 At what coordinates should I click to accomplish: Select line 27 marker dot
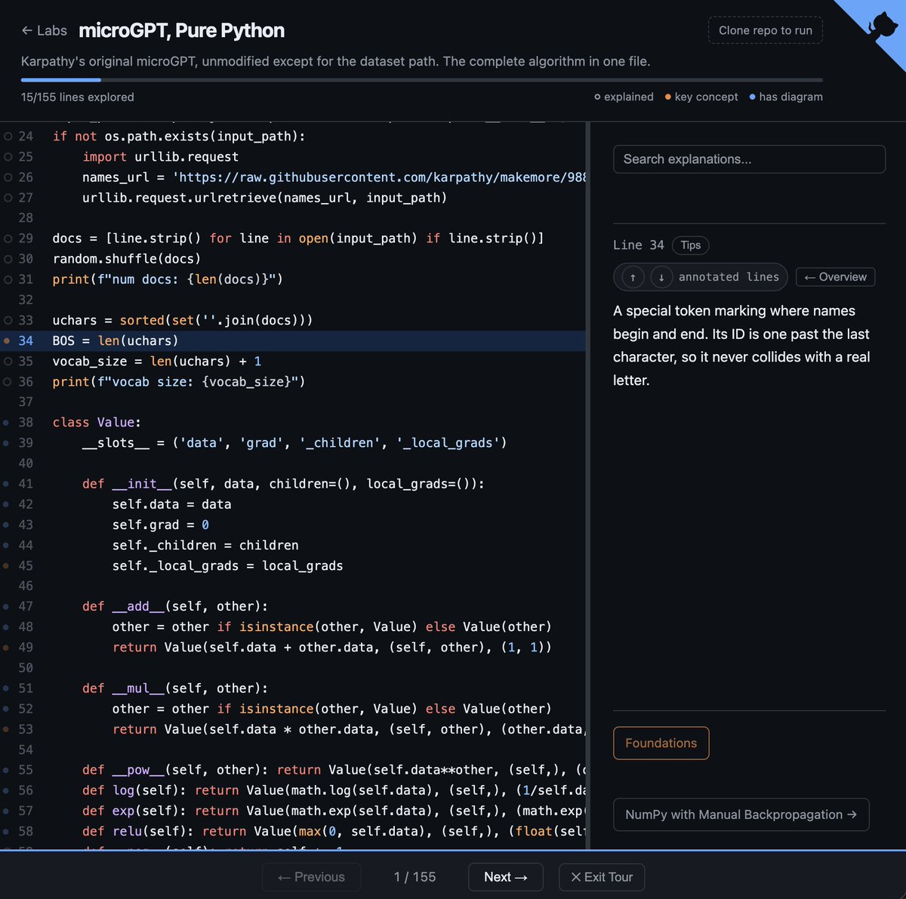[8, 198]
